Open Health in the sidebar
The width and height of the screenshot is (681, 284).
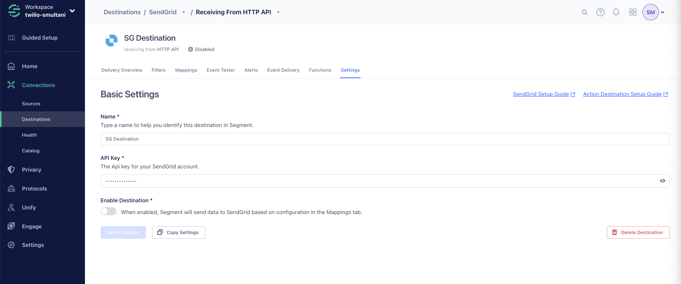[29, 135]
